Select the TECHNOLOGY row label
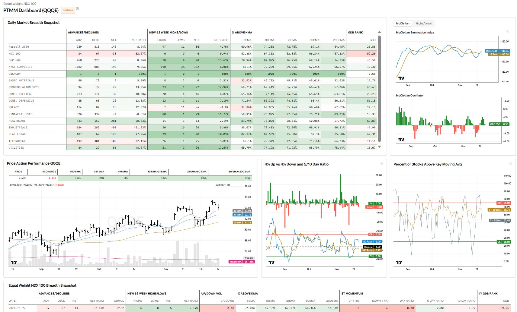517x312 pixels. coord(17,141)
